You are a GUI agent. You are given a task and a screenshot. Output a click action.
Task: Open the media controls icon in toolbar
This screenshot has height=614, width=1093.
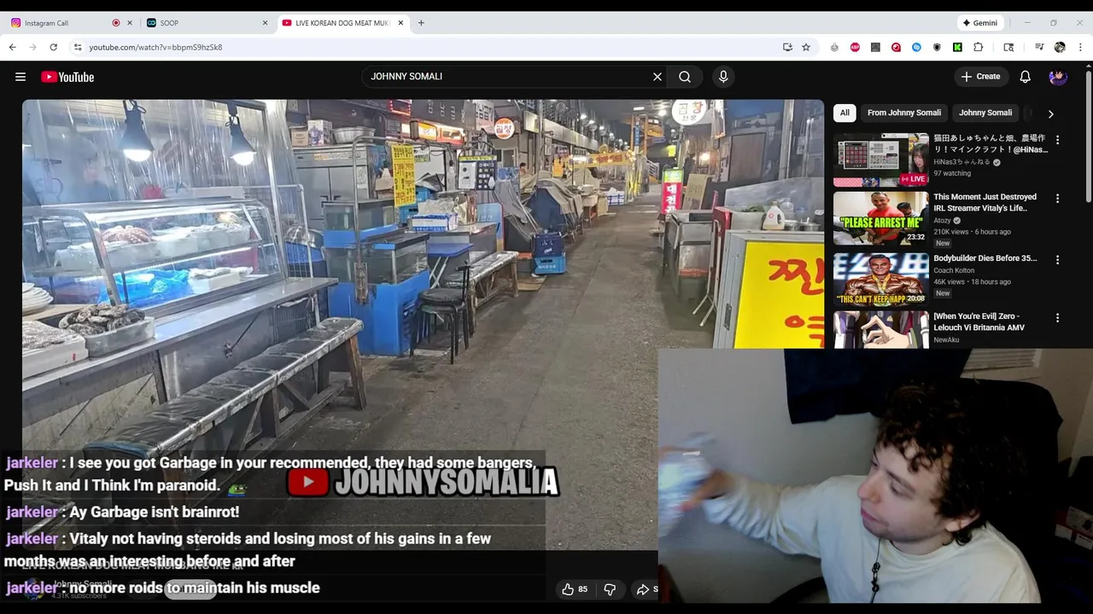click(x=1039, y=47)
